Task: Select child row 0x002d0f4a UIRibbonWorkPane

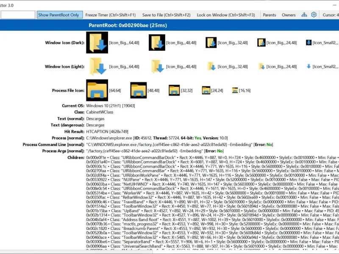Action: [213, 175]
